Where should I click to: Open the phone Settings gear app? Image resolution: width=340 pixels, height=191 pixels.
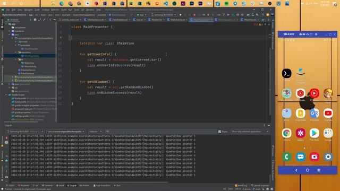[x=328, y=157]
